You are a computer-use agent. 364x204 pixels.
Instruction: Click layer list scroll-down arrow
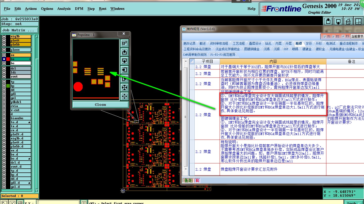pyautogui.click(x=37, y=191)
